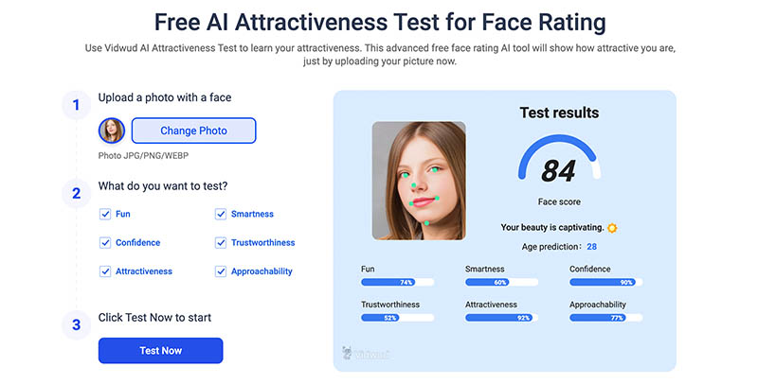Viewport: 758px width, 384px height.
Task: Click the Vidwud watermark logo
Action: coord(363,354)
